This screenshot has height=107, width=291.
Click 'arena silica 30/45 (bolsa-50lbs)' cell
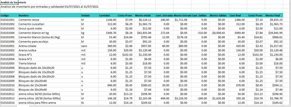49,94
